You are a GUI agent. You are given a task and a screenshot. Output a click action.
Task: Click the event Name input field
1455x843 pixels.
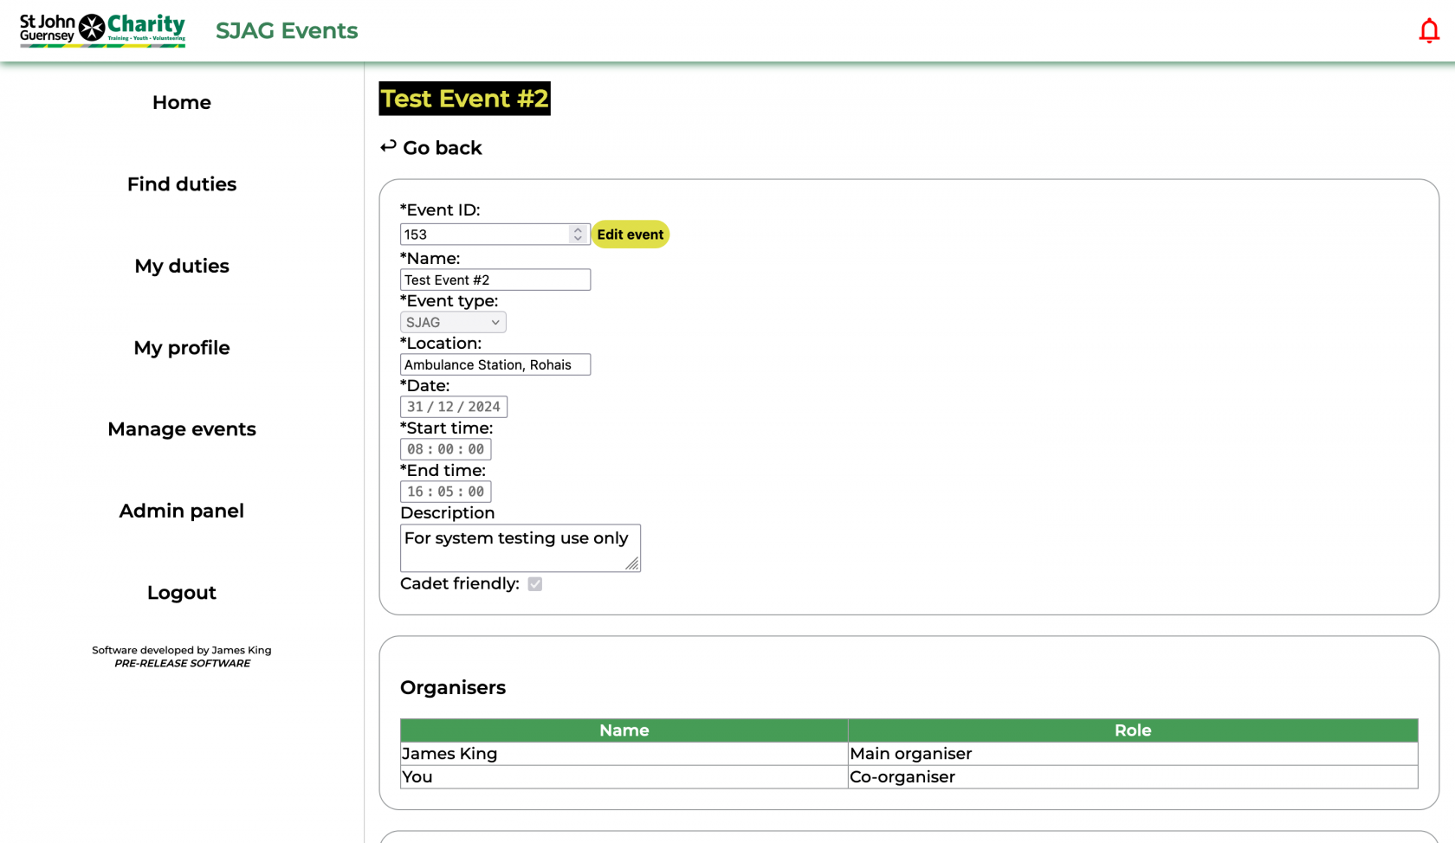(x=495, y=279)
